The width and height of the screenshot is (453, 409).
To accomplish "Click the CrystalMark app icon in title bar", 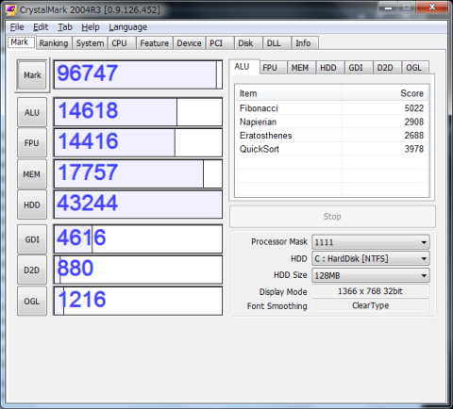I will pos(10,10).
